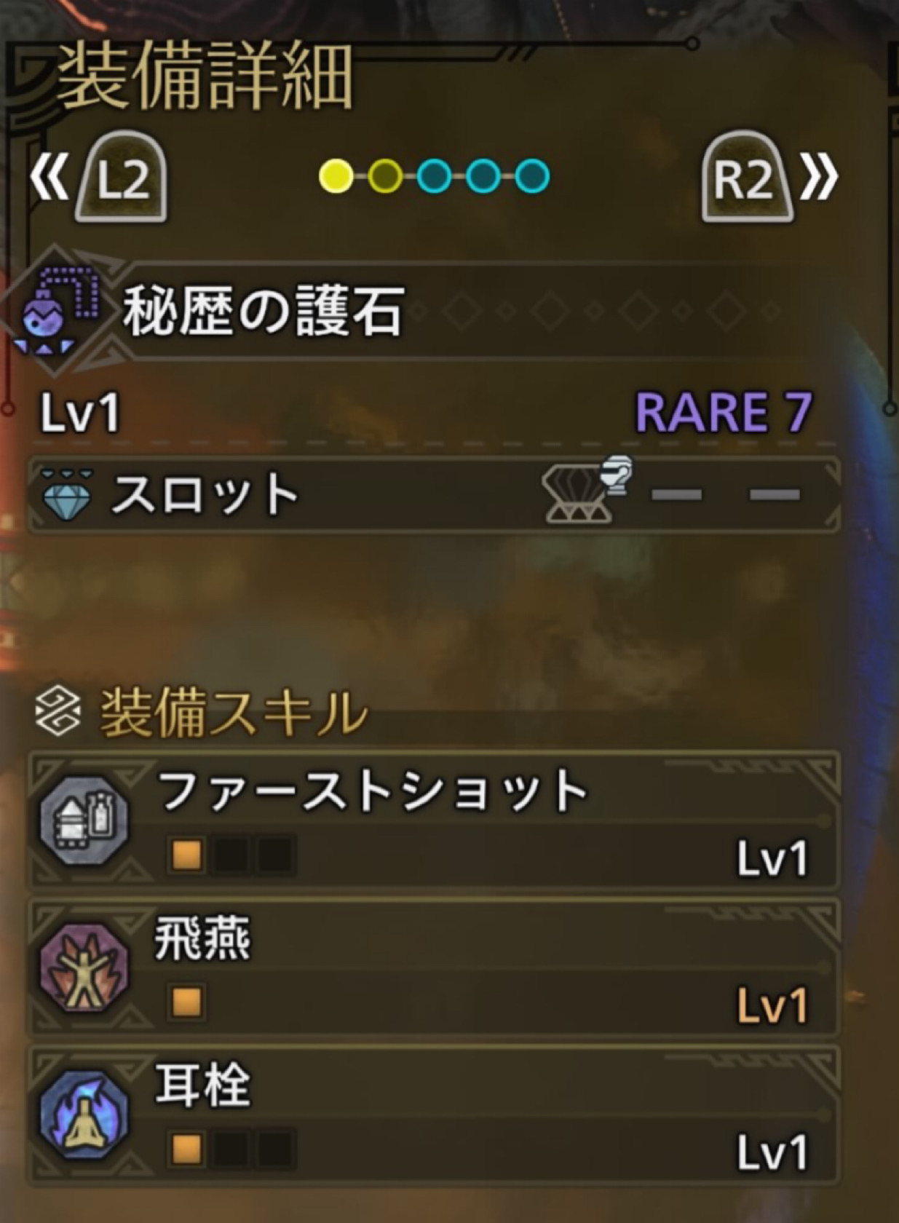
Task: Click the left double chevron arrow
Action: tap(49, 178)
